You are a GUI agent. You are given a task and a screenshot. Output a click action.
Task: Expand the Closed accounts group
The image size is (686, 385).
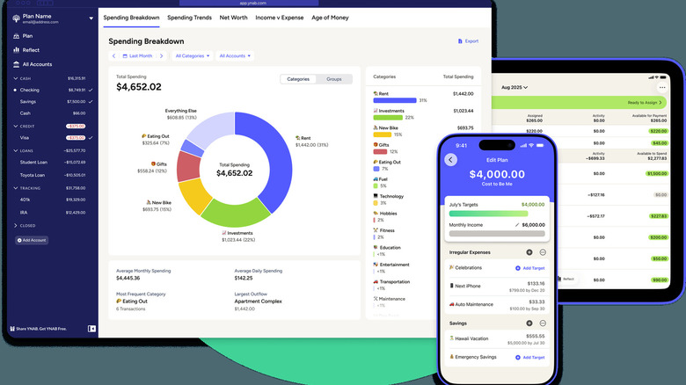point(16,226)
